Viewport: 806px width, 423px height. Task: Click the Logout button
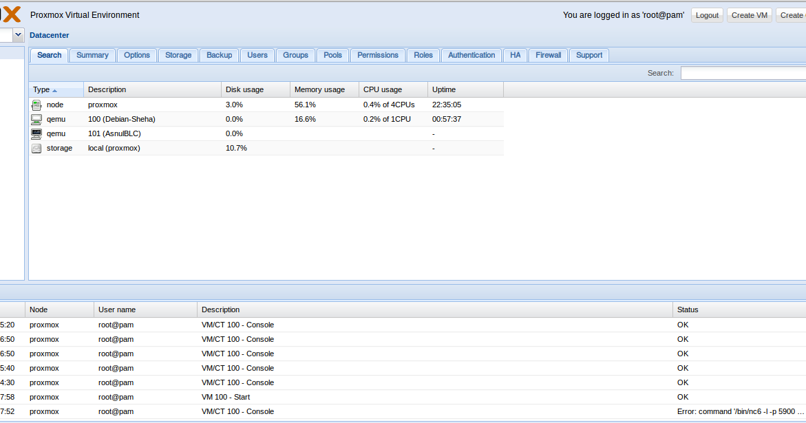tap(707, 15)
